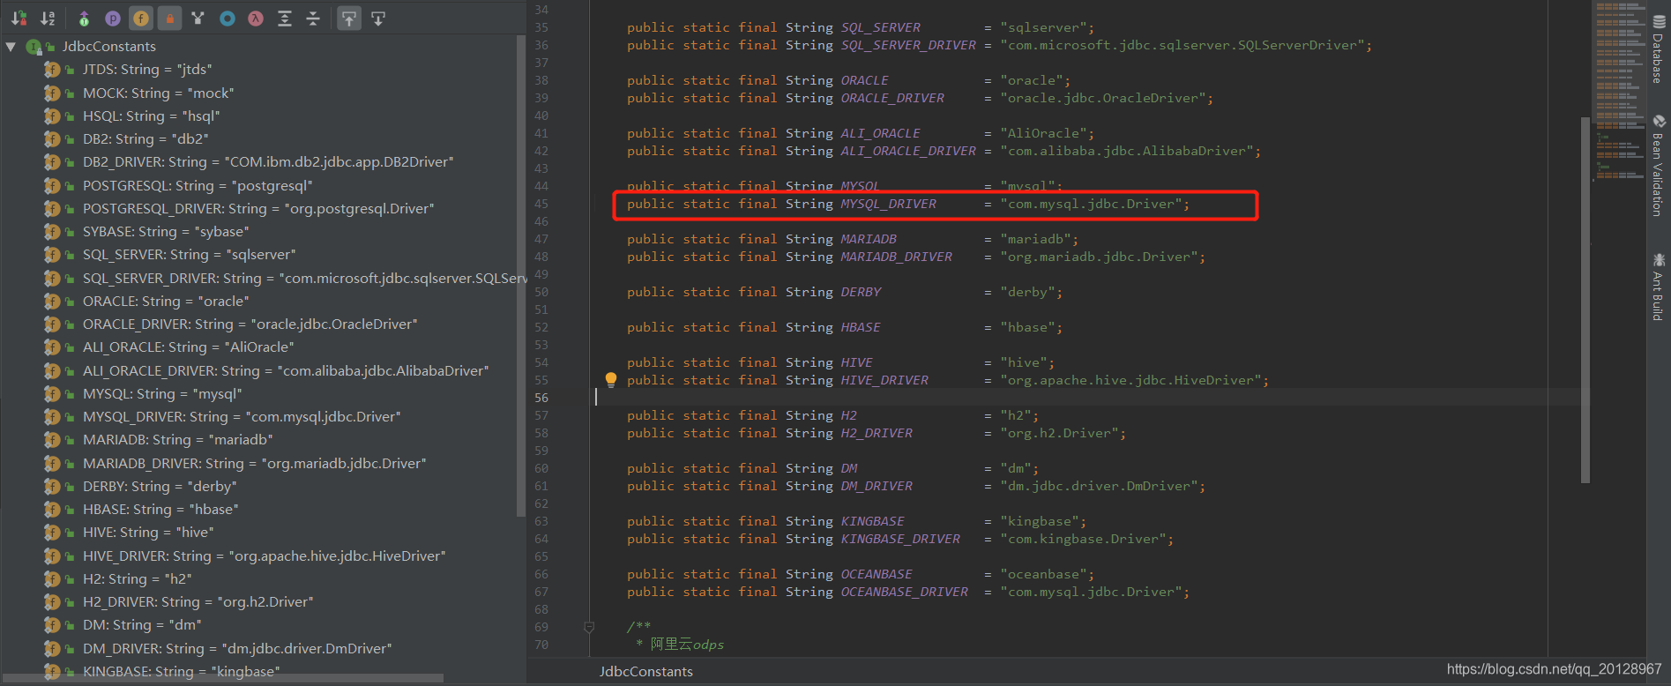Click JdbcConstants breadcrumb below the editor
Screen dimensions: 1671x686
coord(645,672)
